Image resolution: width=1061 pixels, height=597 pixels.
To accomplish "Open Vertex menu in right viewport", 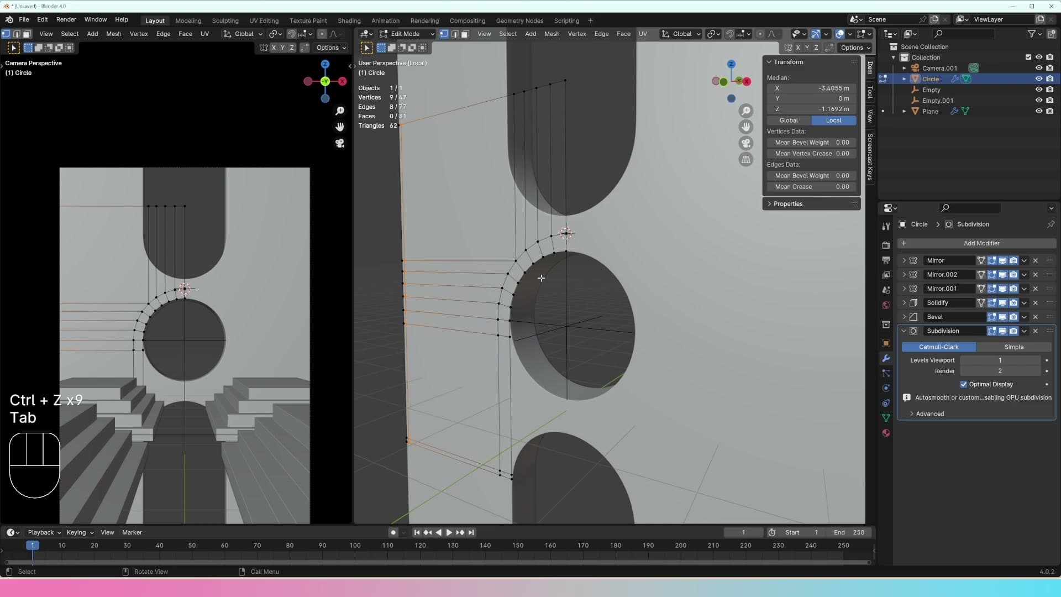I will pos(576,34).
